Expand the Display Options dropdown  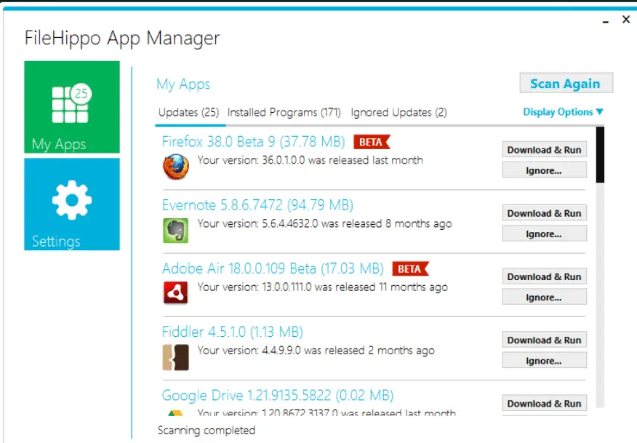click(563, 112)
